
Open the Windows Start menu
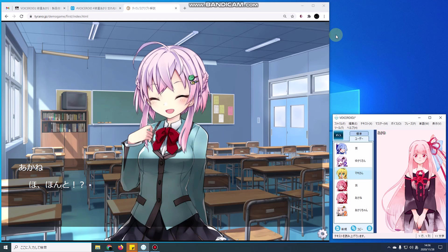(6, 247)
